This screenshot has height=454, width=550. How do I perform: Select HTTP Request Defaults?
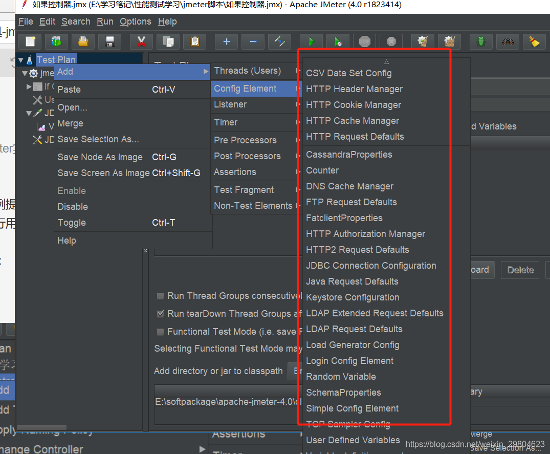click(x=386, y=137)
